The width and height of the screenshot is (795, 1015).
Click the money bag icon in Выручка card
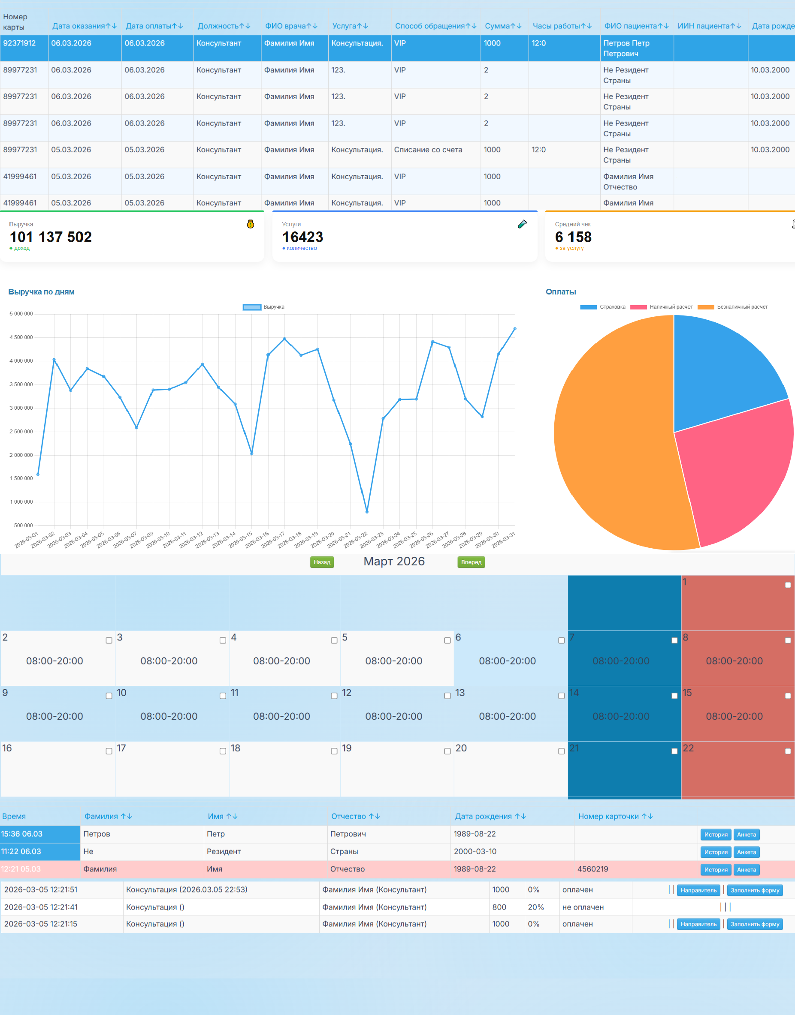pyautogui.click(x=251, y=224)
